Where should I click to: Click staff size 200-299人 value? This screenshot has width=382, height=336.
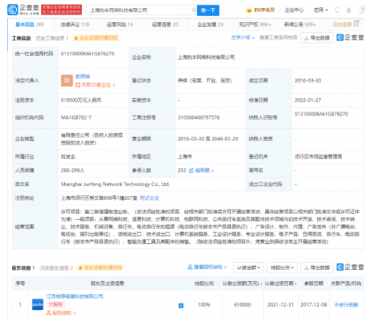coord(73,170)
